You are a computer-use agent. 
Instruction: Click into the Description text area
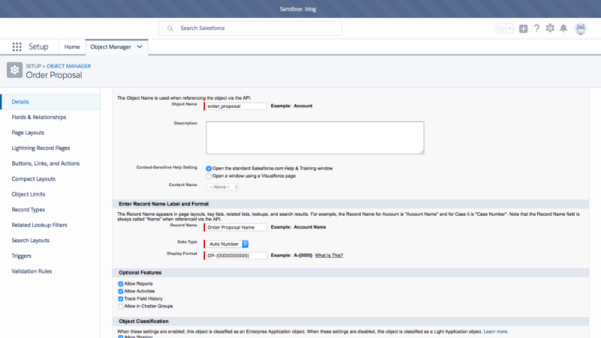(315, 138)
